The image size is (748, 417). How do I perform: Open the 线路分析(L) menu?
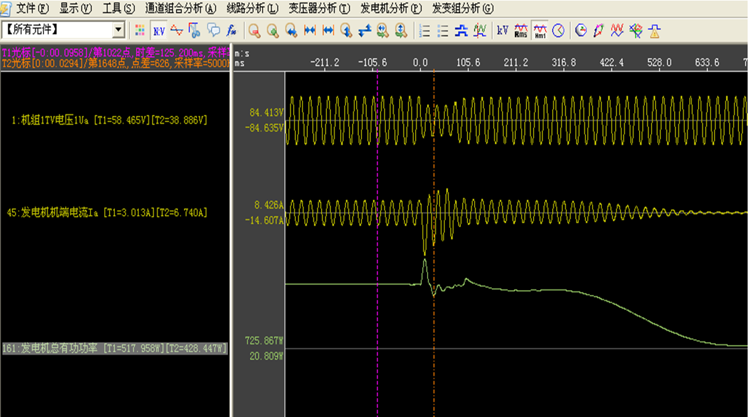tap(253, 8)
